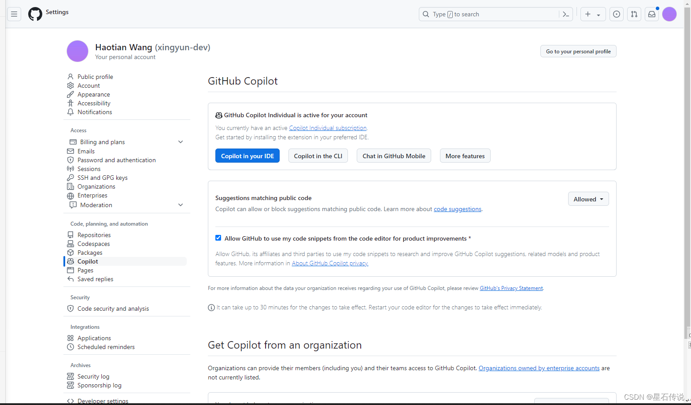691x405 pixels.
Task: Uncheck allow GitHub to use code snippets
Action: (218, 238)
